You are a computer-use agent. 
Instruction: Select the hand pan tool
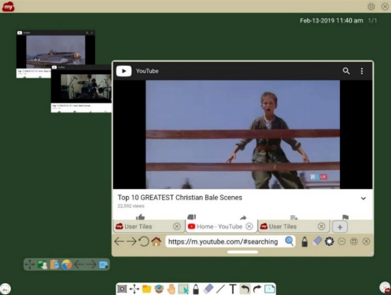click(x=171, y=289)
